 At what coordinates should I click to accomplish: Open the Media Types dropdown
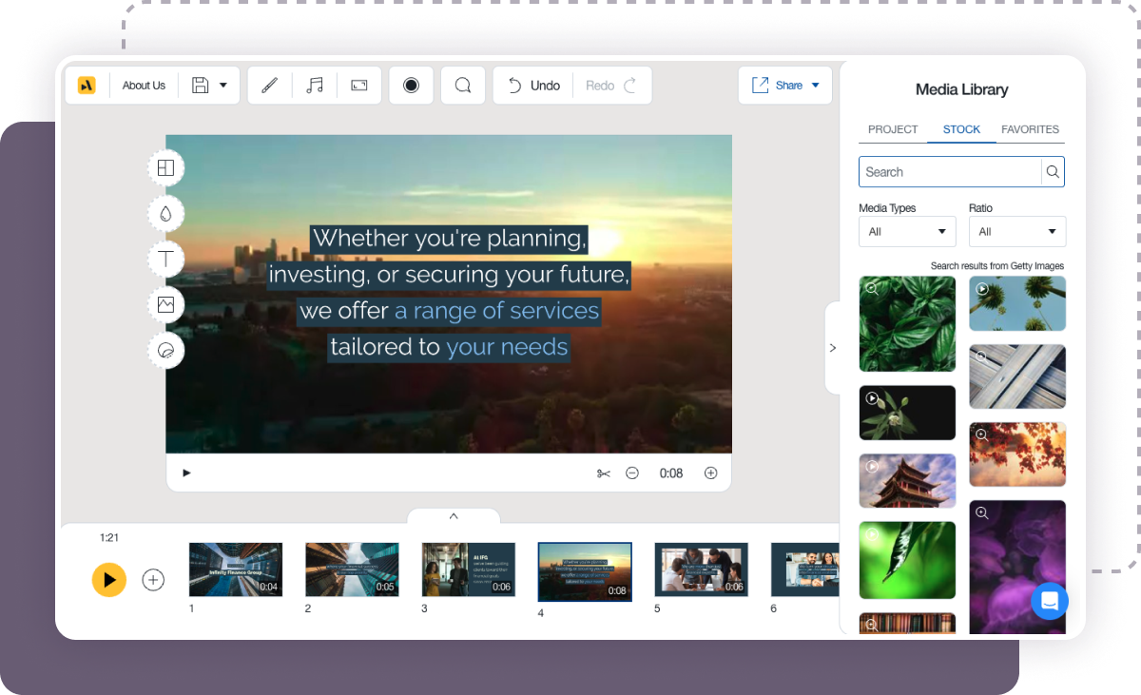907,231
